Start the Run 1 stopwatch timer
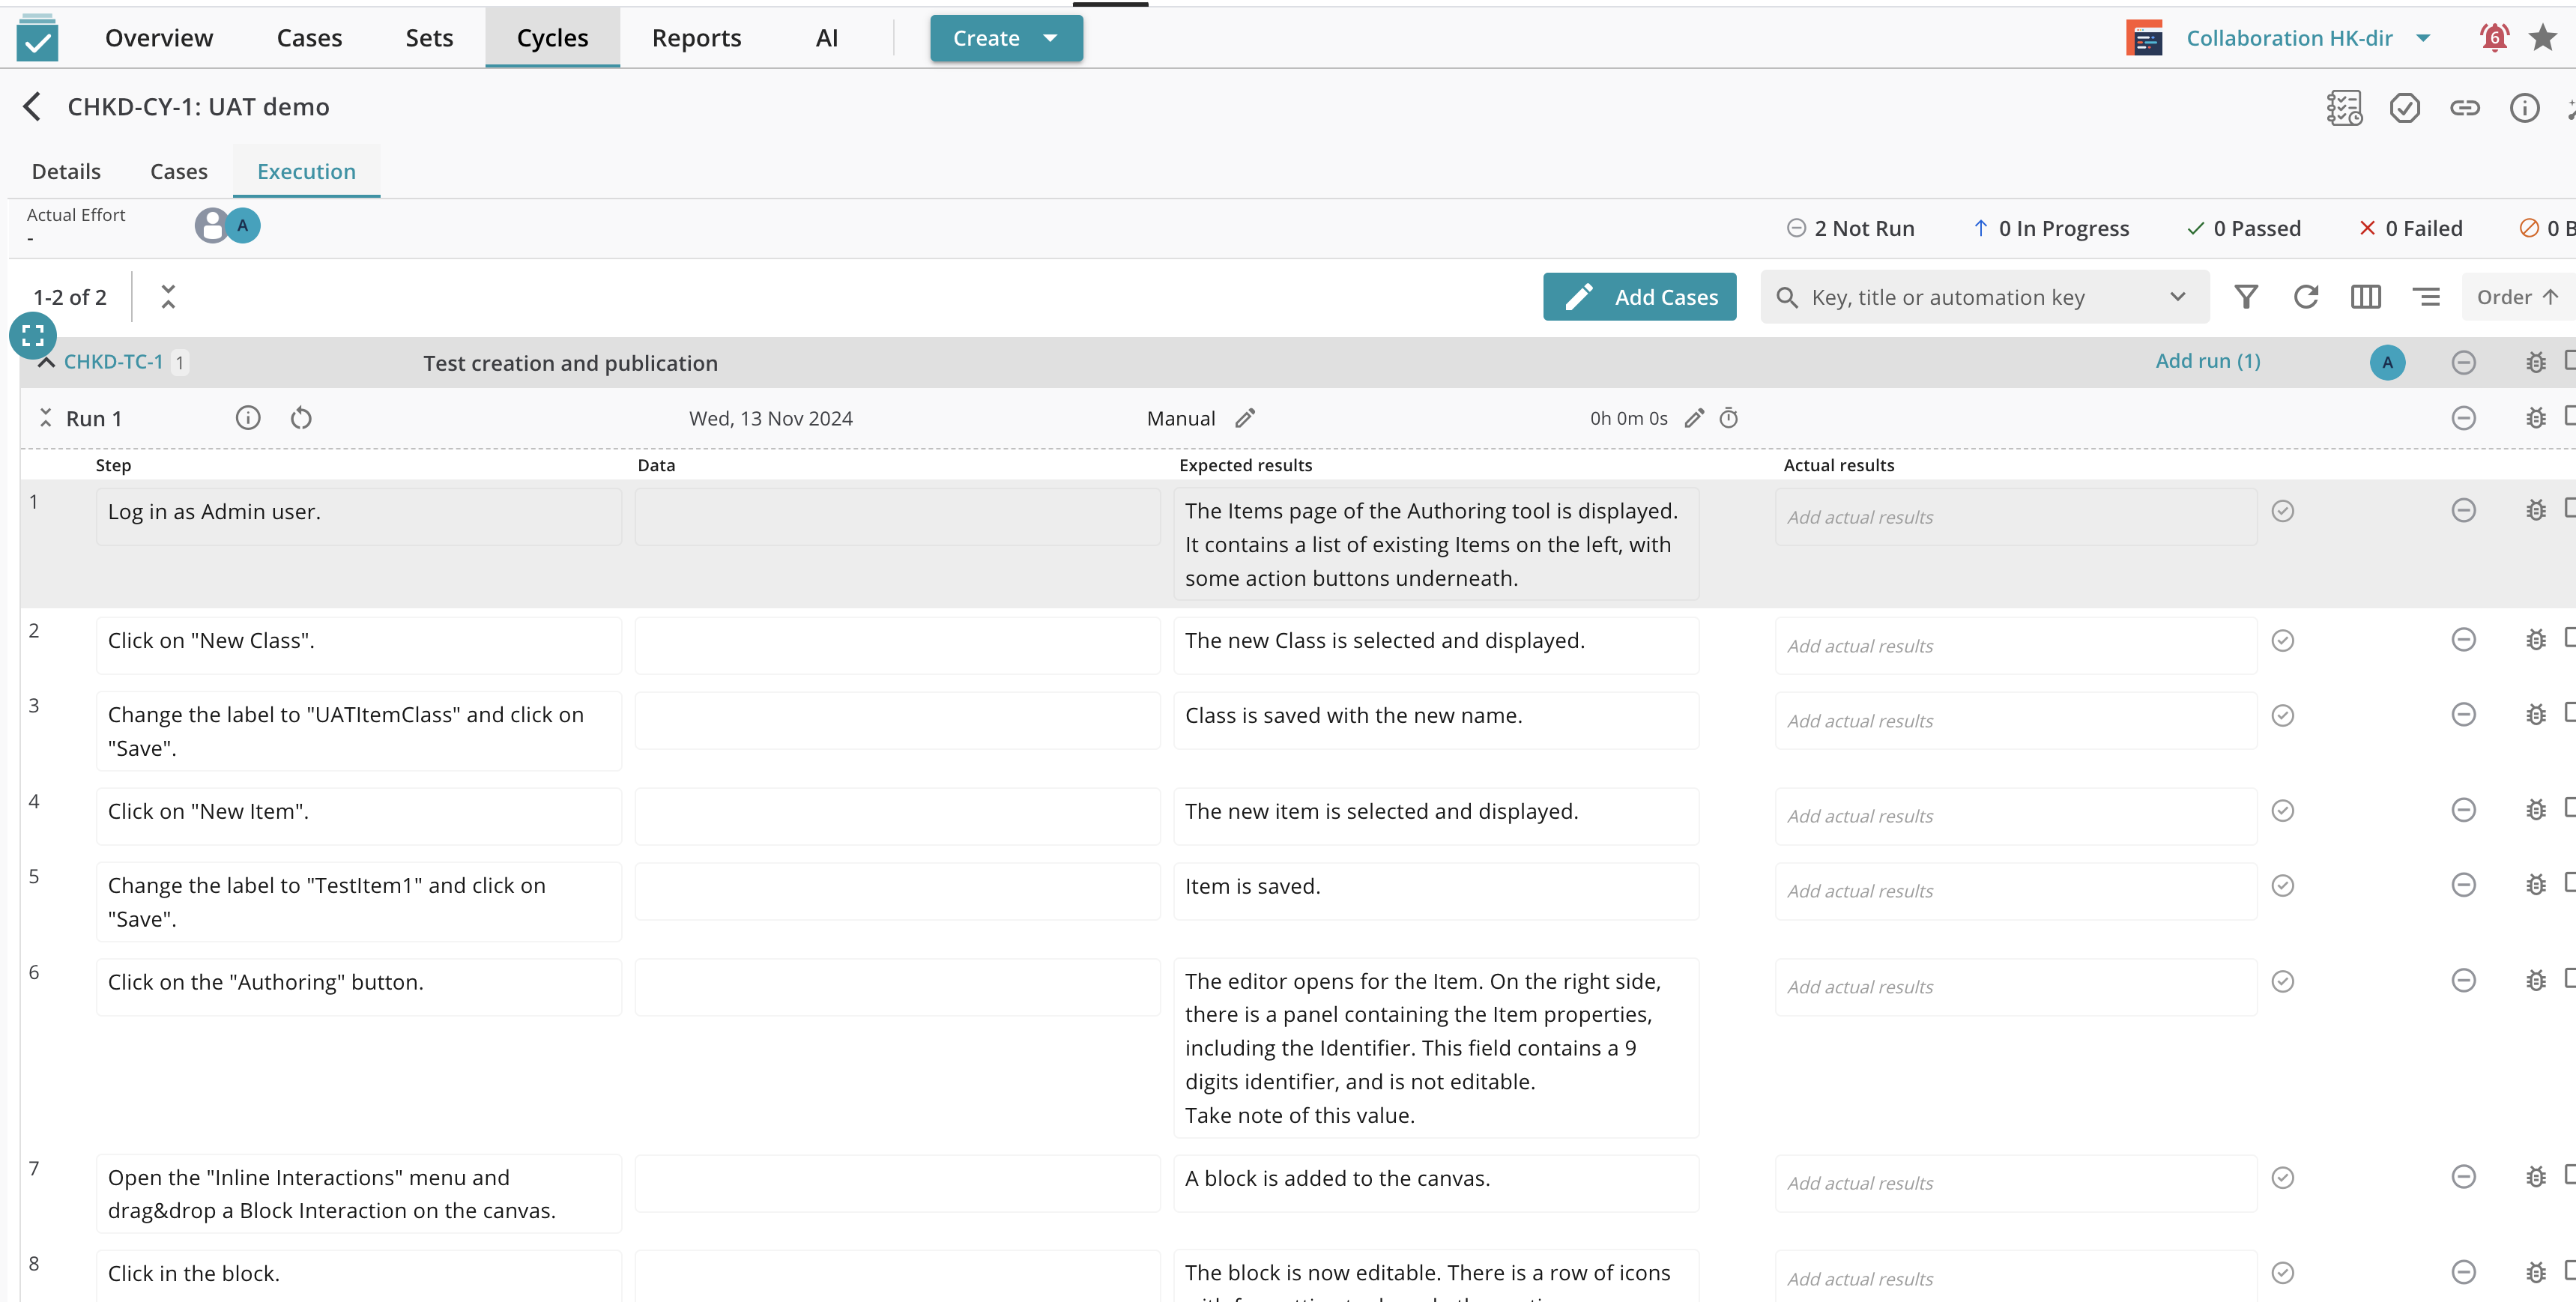This screenshot has height=1302, width=2576. pos(1728,418)
